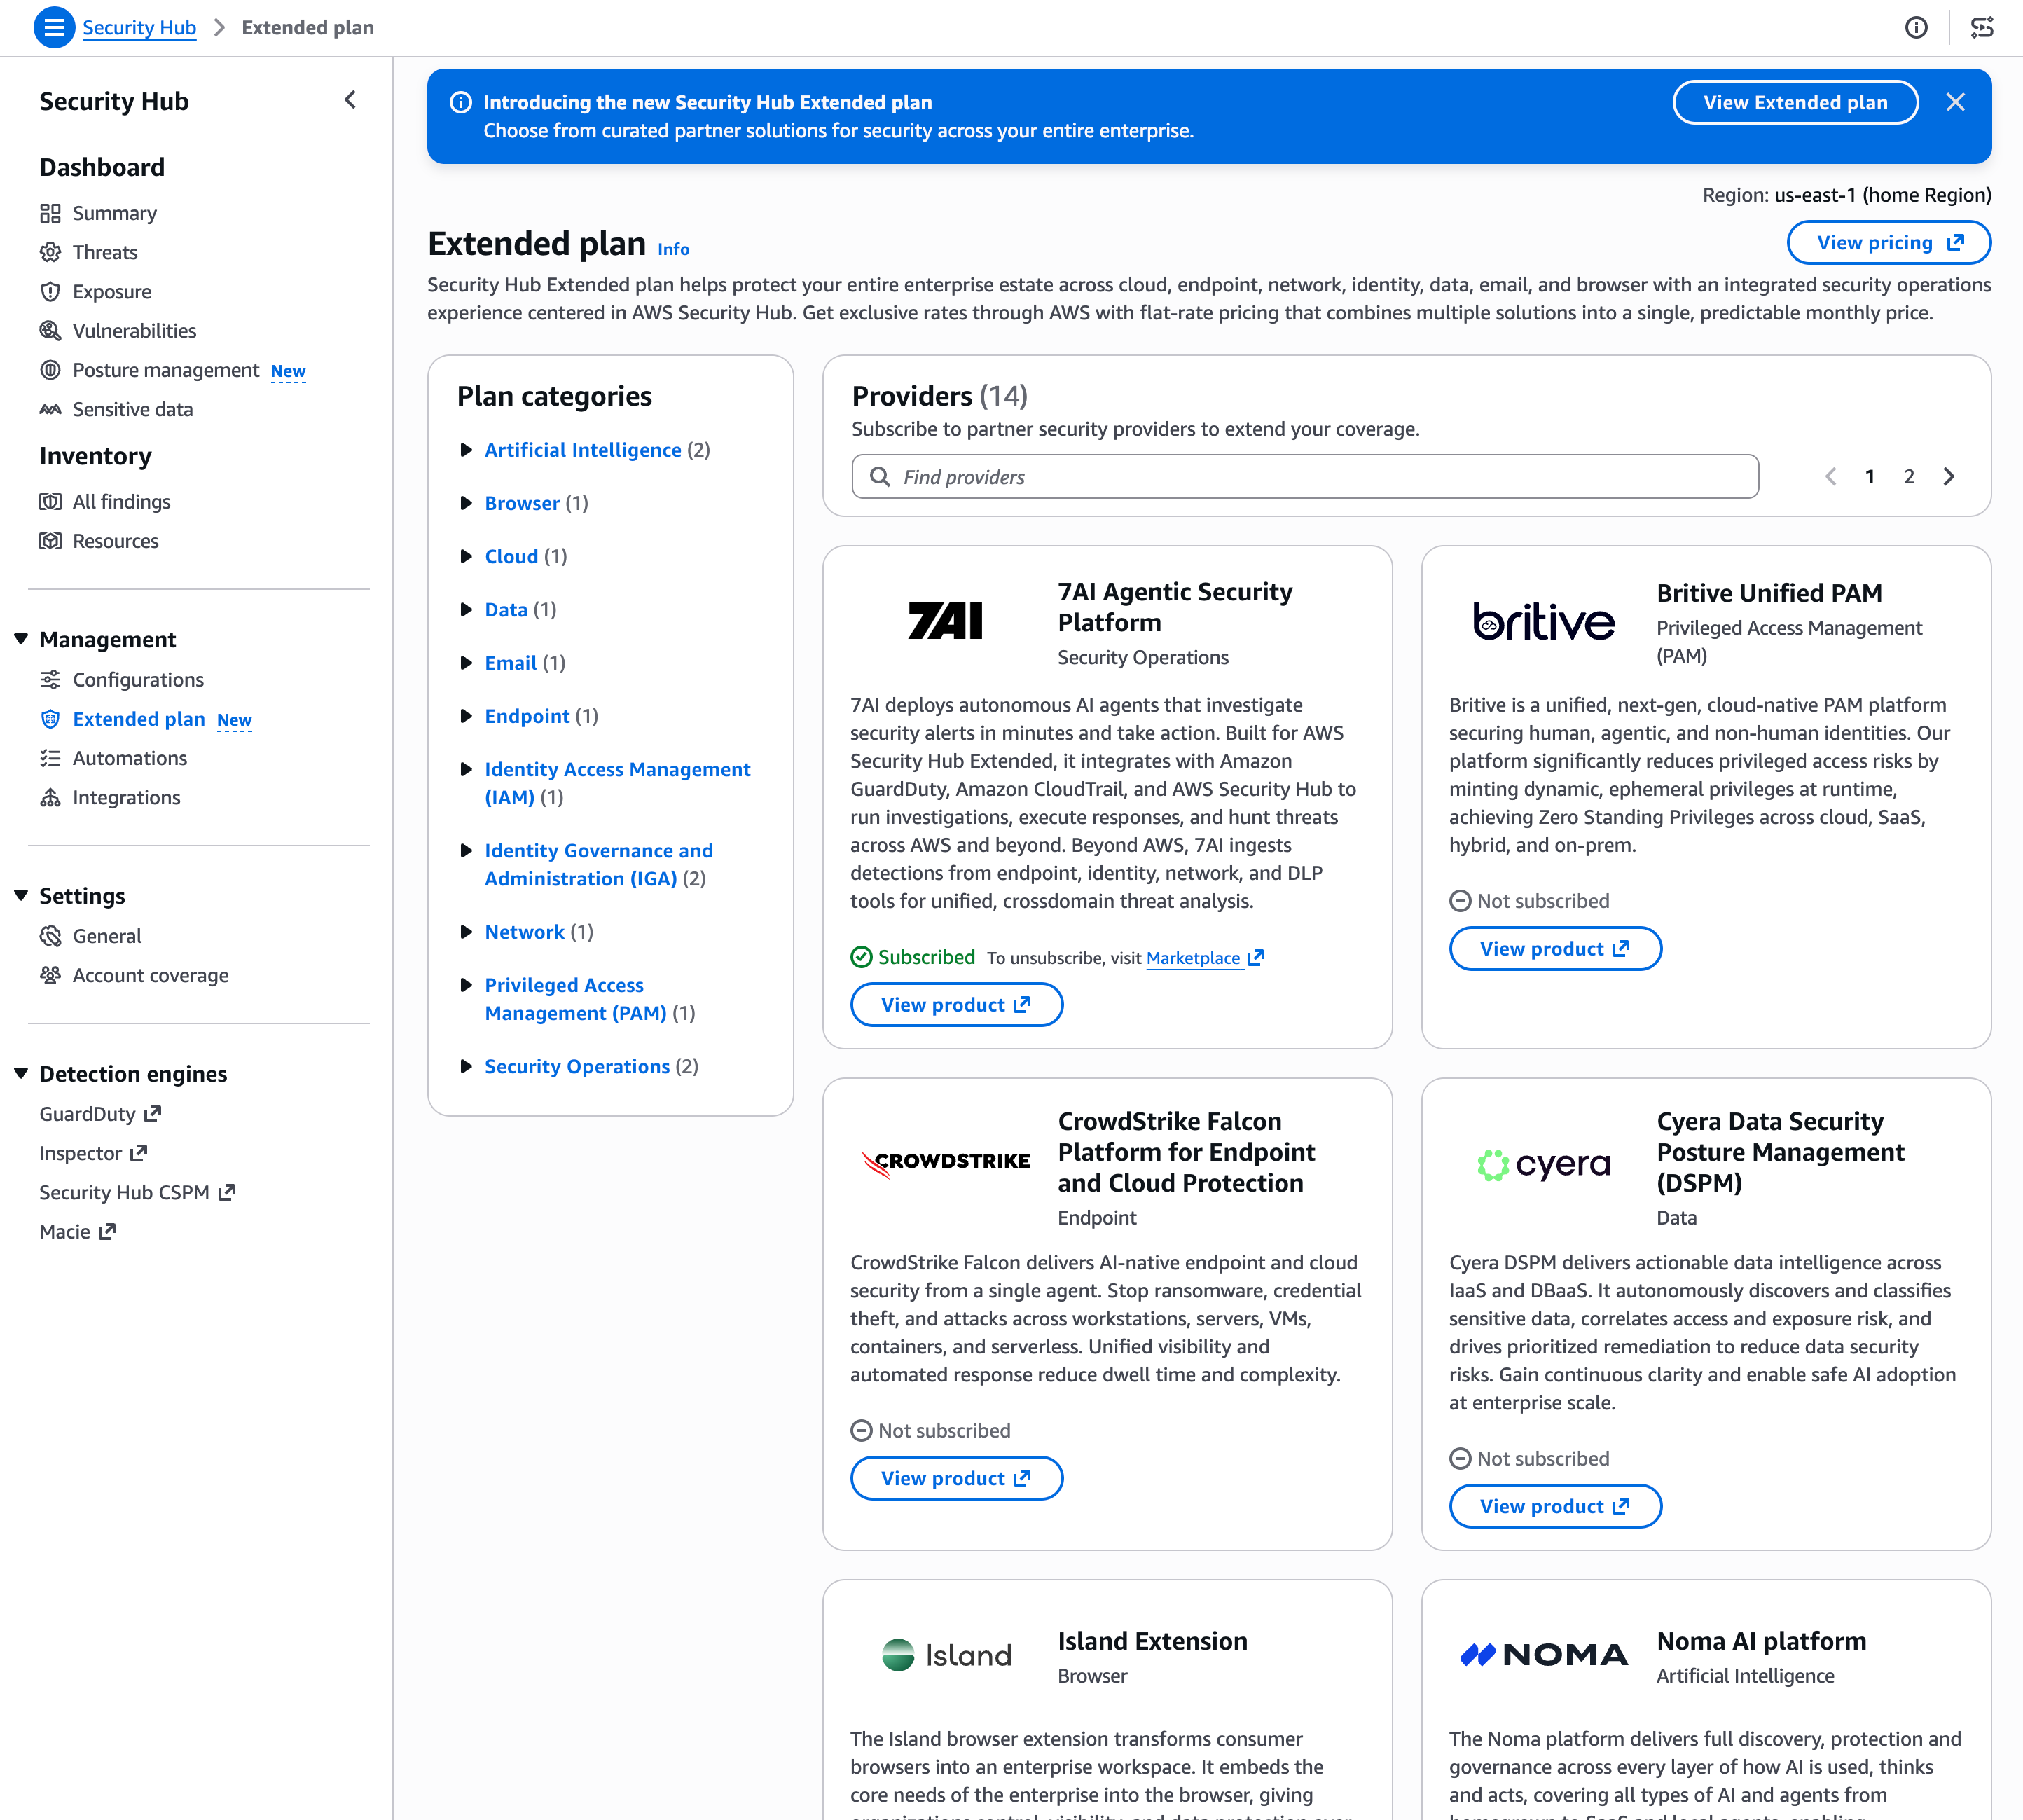Click the View Extended plan banner button
2023x1820 pixels.
coord(1795,102)
